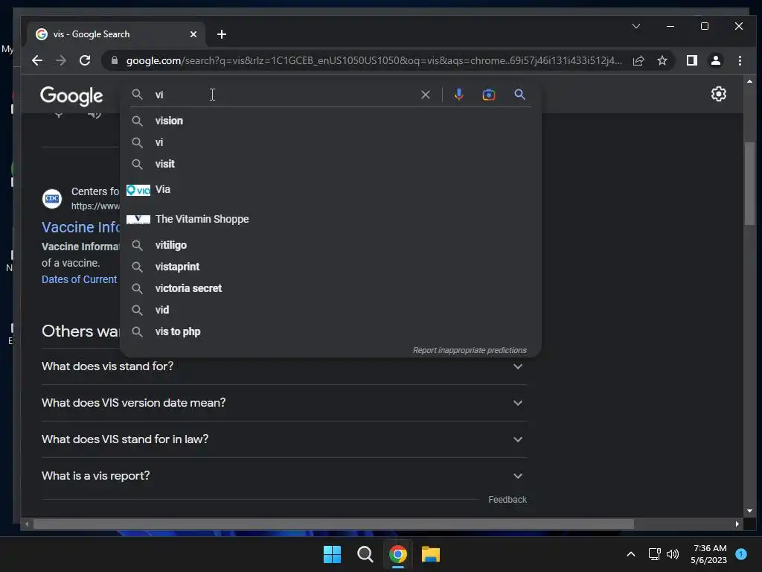Expand 'What does vis stand for?'

pyautogui.click(x=284, y=366)
